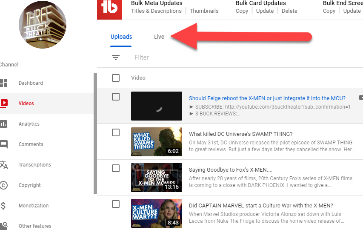Select checkbox for Saying Goodbye to Fox's X-MEN
This screenshot has width=363, height=230.
point(115,168)
